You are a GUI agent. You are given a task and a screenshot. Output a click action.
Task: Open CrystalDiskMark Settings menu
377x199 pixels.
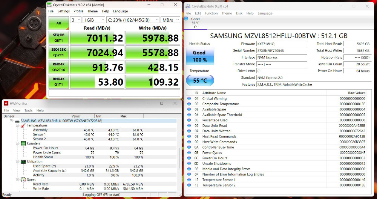(x=63, y=11)
